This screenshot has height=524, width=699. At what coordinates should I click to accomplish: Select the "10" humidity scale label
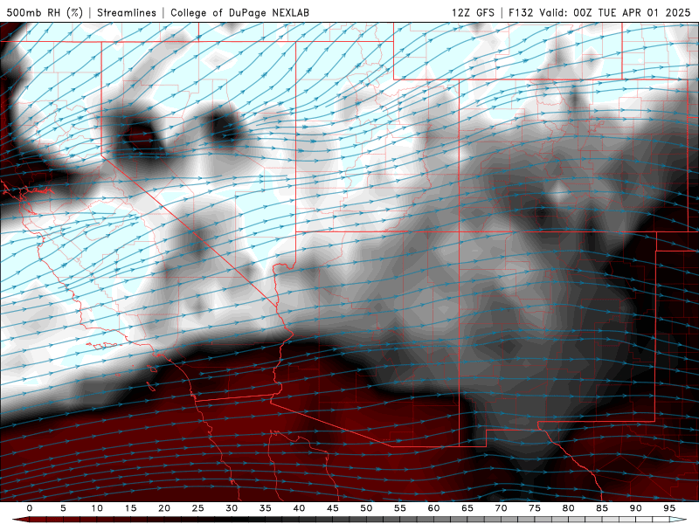click(97, 508)
